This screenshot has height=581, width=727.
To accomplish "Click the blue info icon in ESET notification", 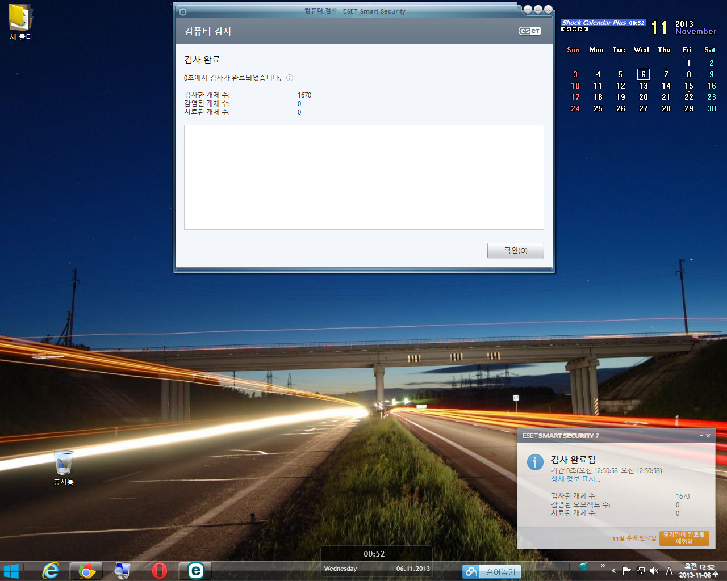I will 535,462.
